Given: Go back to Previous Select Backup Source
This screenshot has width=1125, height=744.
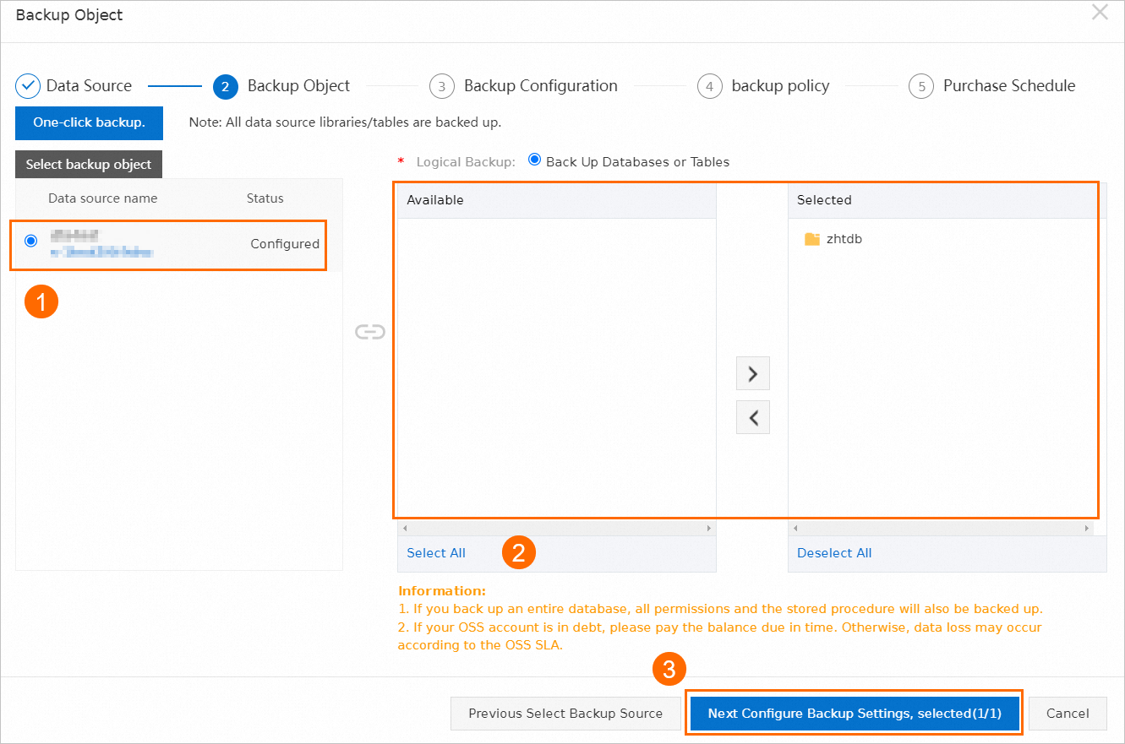Looking at the screenshot, I should coord(565,714).
